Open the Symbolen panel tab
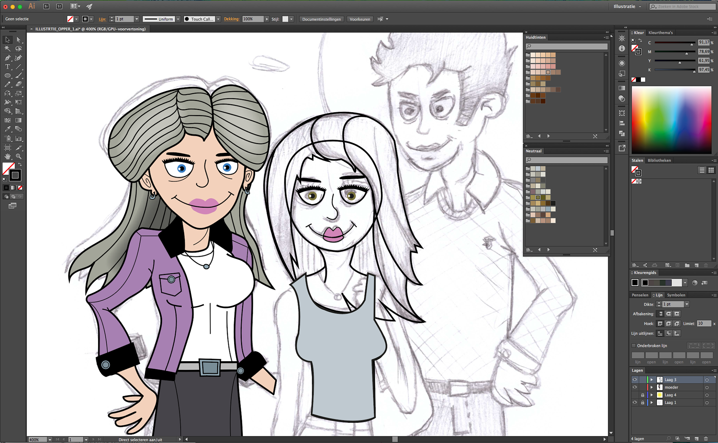The height and width of the screenshot is (443, 718). click(676, 295)
